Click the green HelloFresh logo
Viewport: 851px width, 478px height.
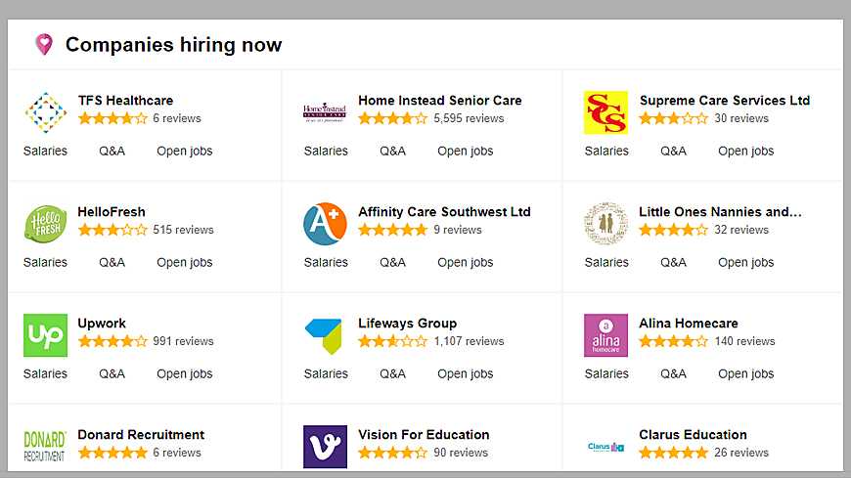coord(45,224)
